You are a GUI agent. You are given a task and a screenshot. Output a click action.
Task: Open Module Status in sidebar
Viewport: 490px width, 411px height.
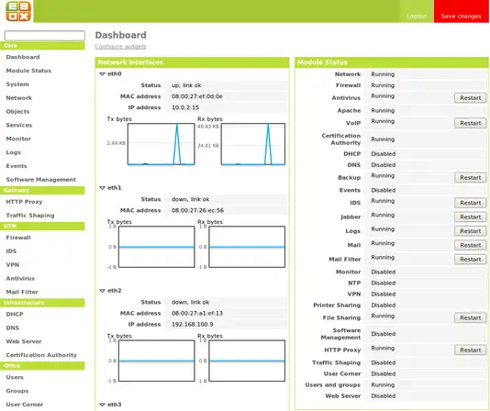coord(28,71)
